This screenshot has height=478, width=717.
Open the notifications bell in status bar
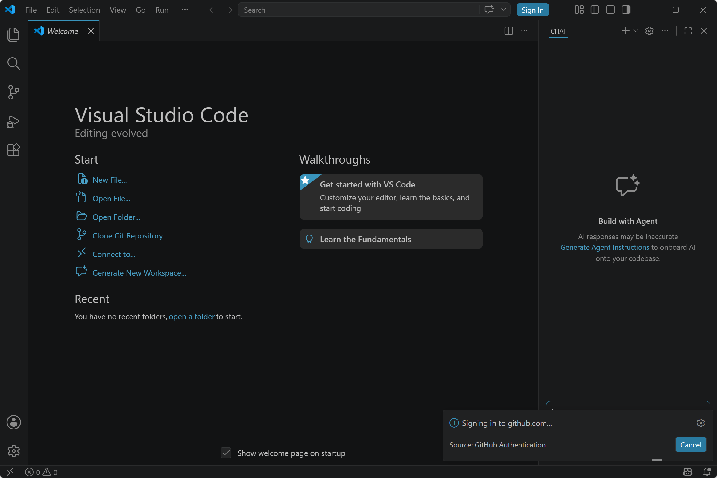707,472
